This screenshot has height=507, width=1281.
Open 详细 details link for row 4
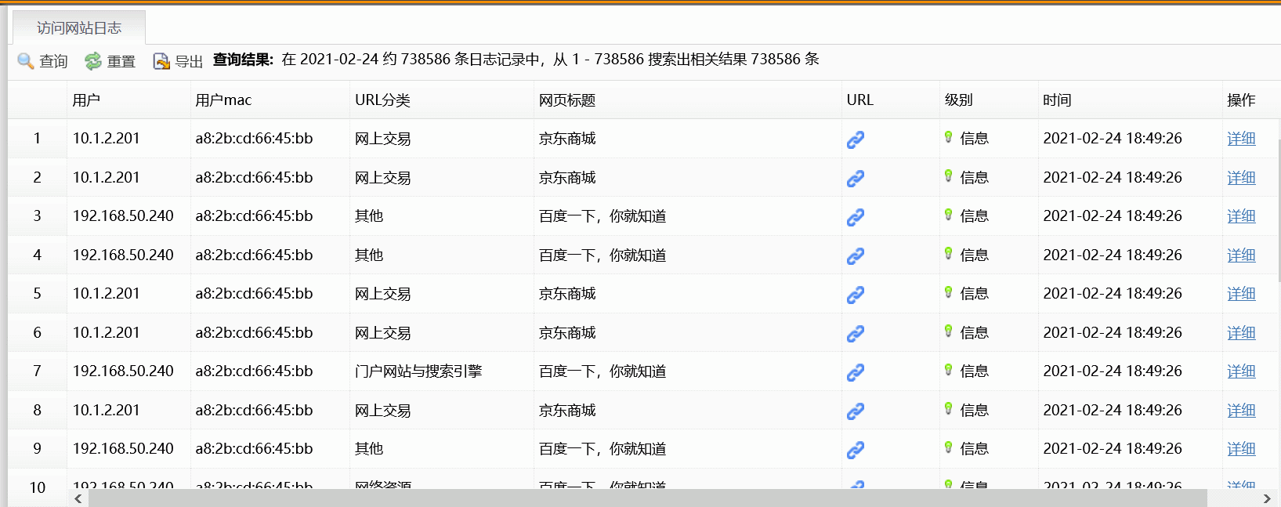(x=1241, y=255)
